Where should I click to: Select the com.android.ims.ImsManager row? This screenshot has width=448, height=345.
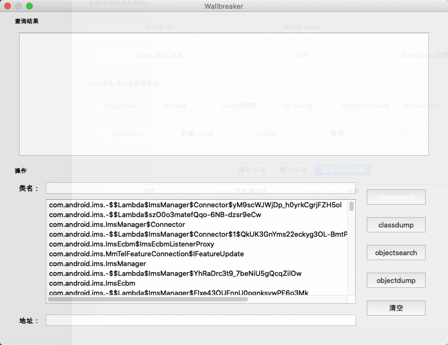pyautogui.click(x=198, y=264)
